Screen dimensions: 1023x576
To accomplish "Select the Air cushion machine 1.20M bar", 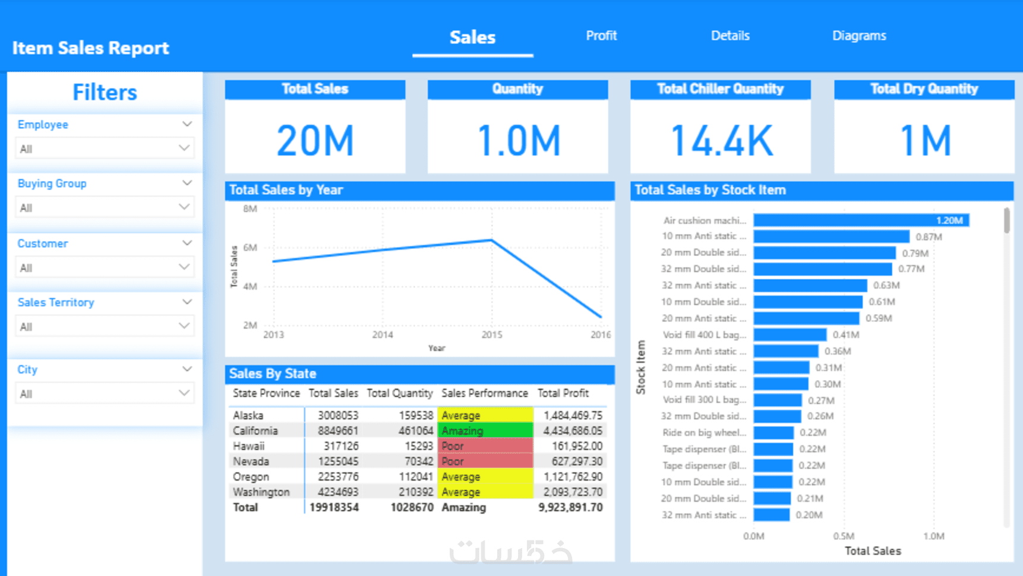I will tap(861, 220).
